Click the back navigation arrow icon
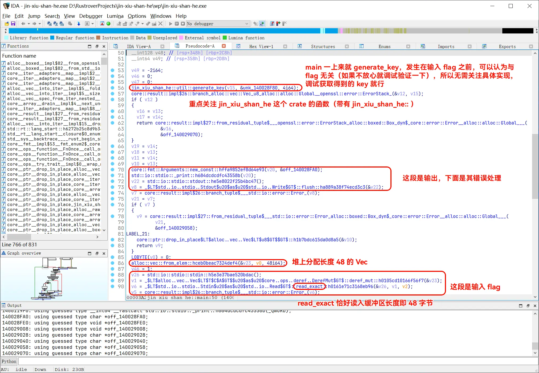539x373 pixels. 23,24
